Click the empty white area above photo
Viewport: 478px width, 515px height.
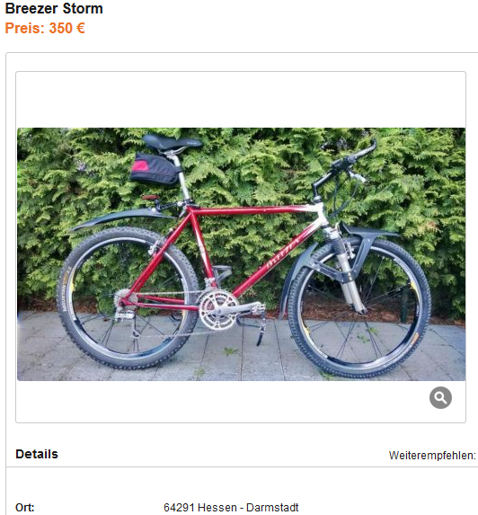(241, 100)
